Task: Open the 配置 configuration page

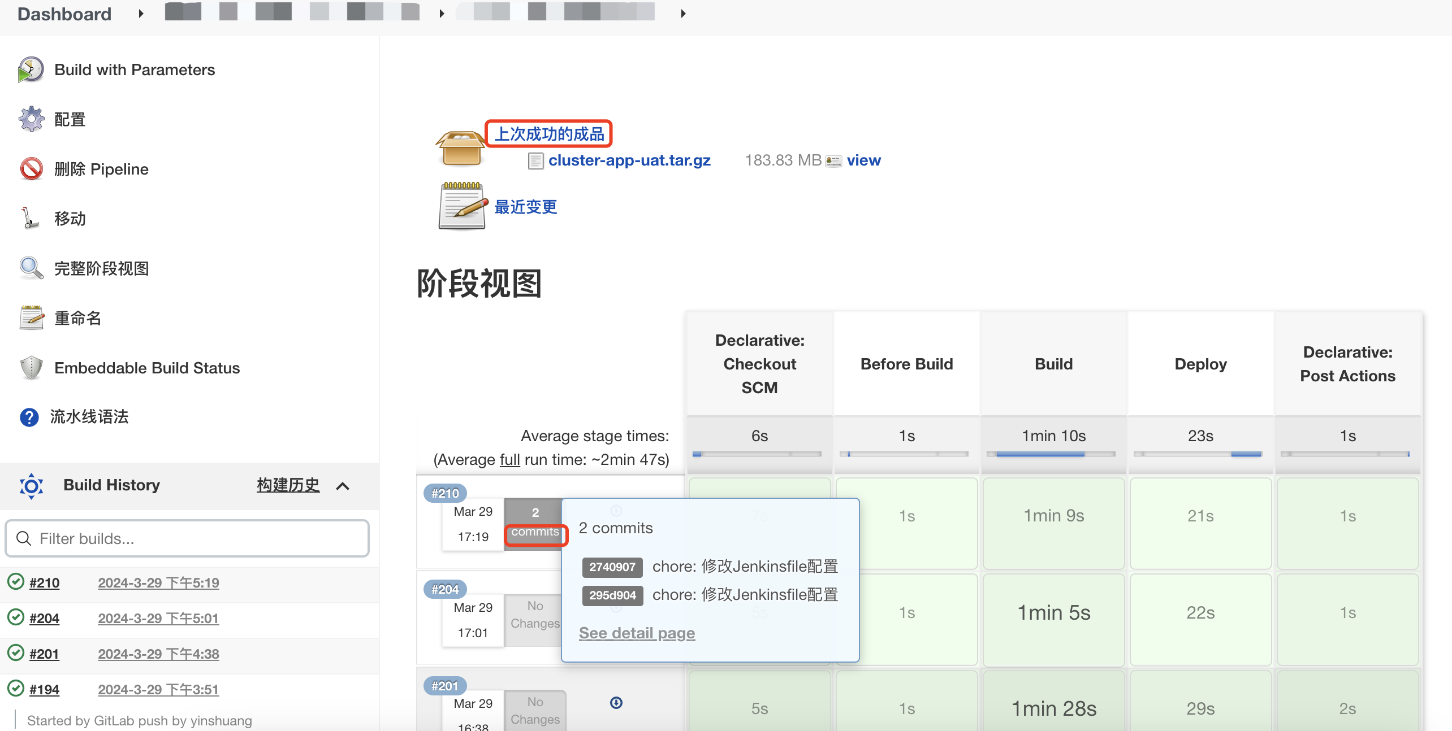Action: pos(70,119)
